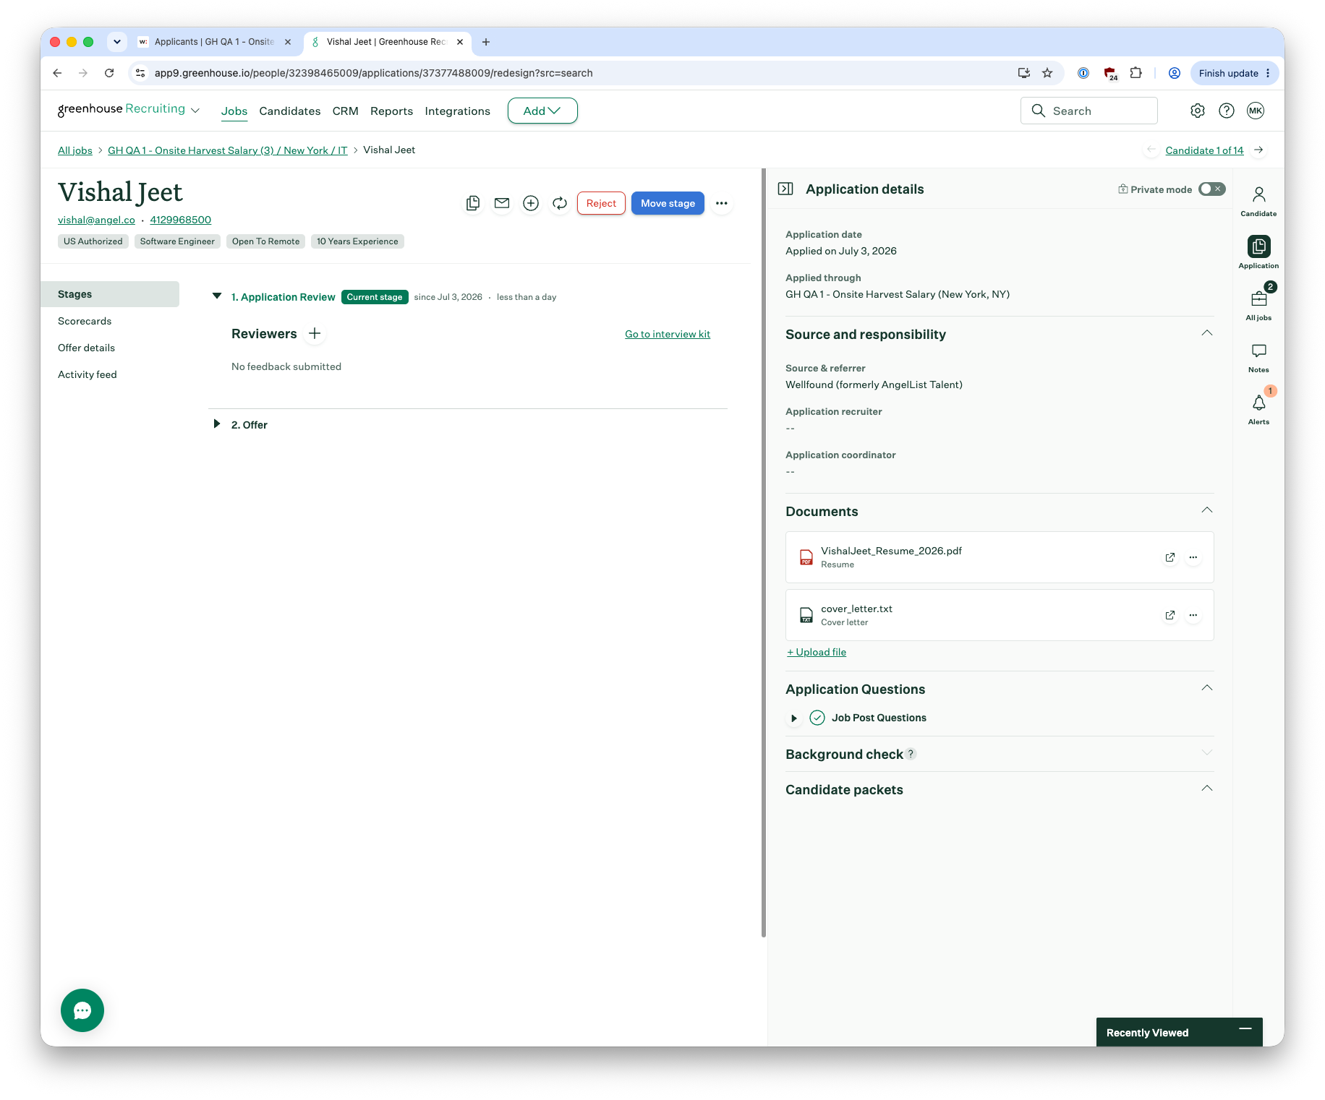The width and height of the screenshot is (1325, 1100).
Task: Select the Stages side tab
Action: [x=110, y=294]
